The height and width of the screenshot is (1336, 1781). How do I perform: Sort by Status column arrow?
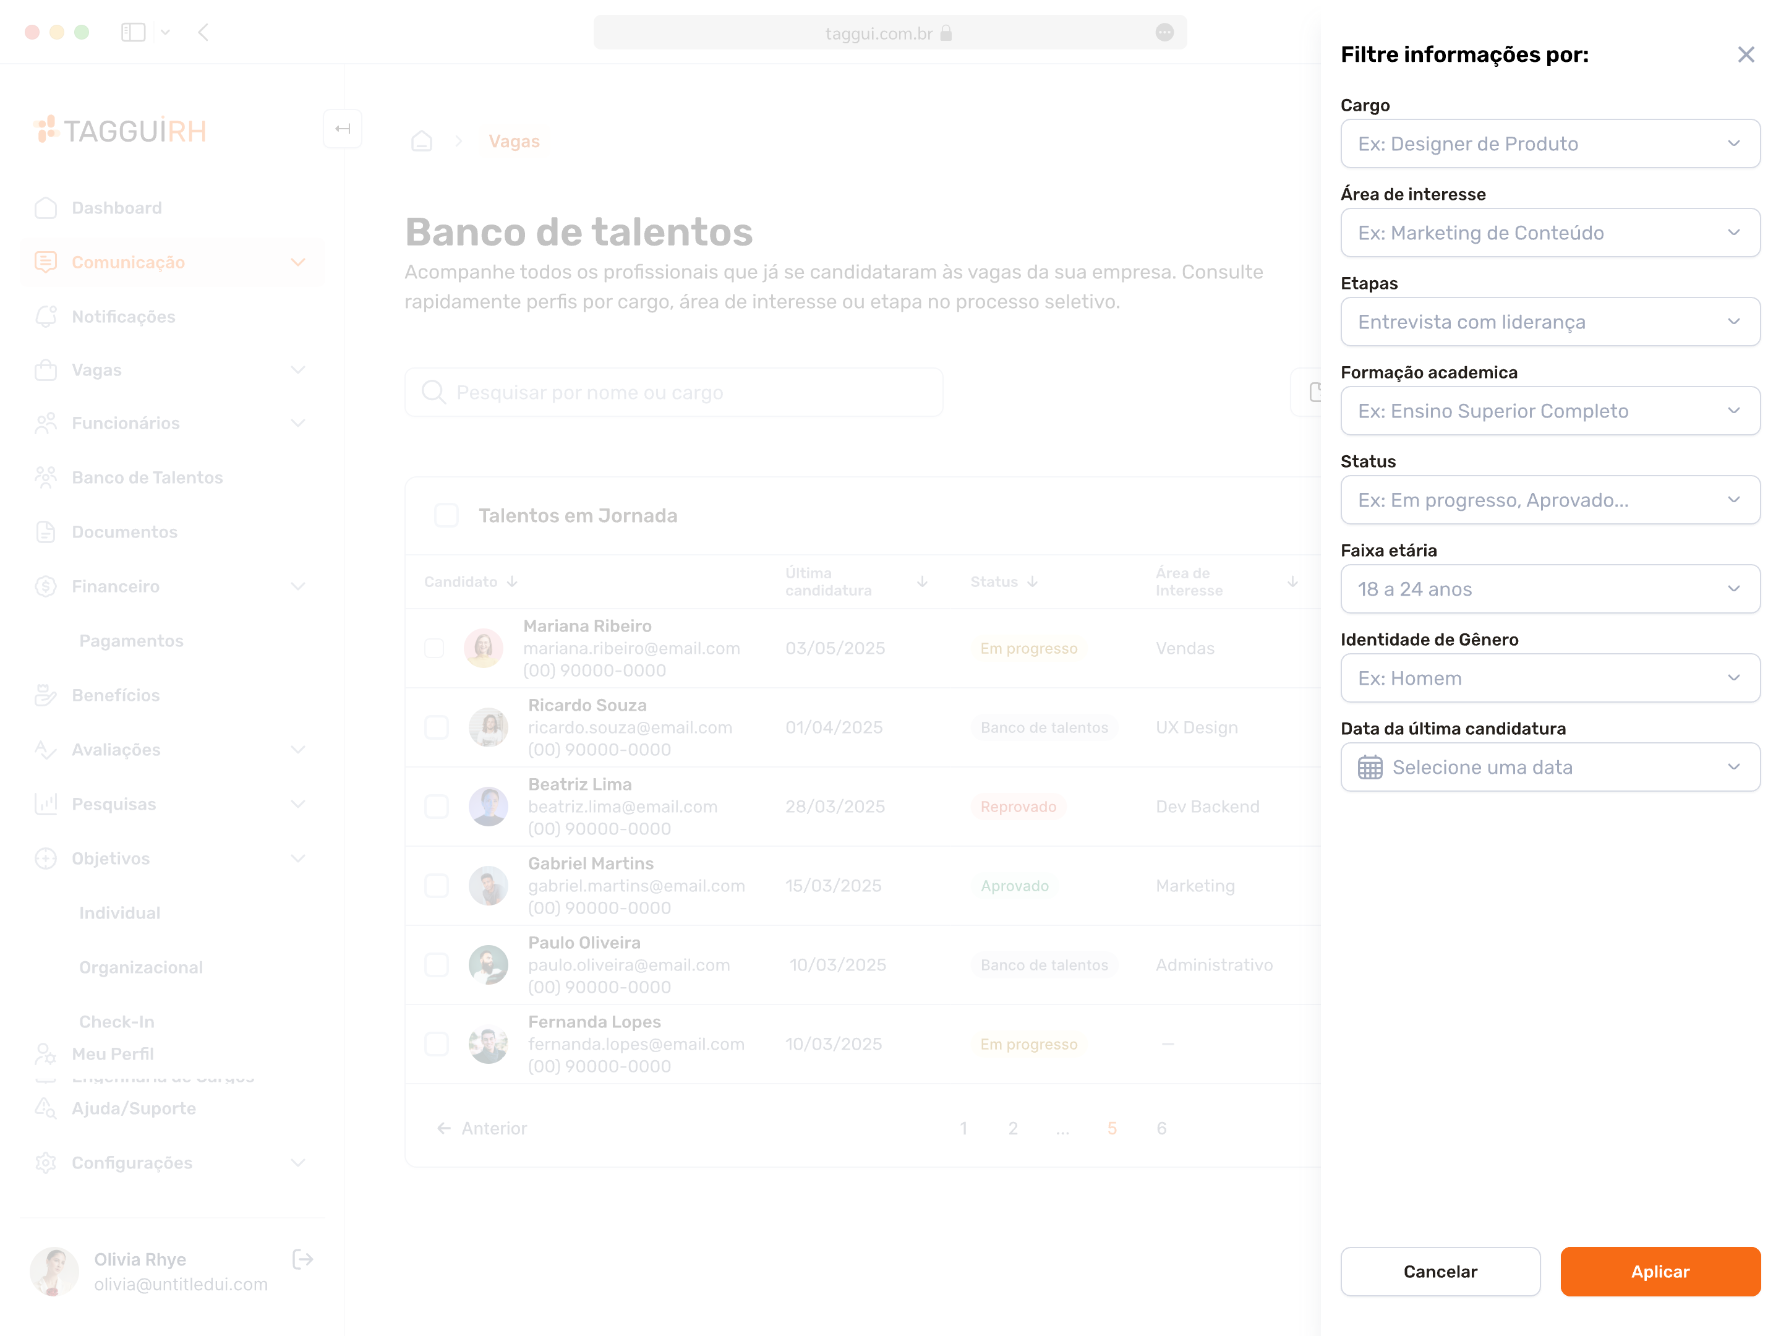[x=1032, y=581]
